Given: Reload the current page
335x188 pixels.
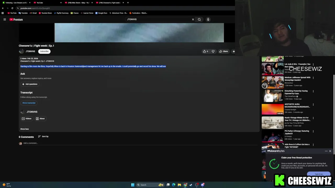Looking at the screenshot, I should pyautogui.click(x=12, y=8).
